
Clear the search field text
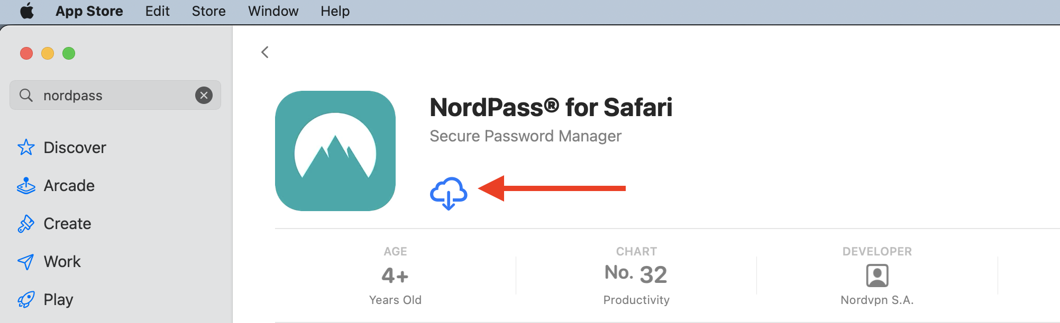point(204,95)
